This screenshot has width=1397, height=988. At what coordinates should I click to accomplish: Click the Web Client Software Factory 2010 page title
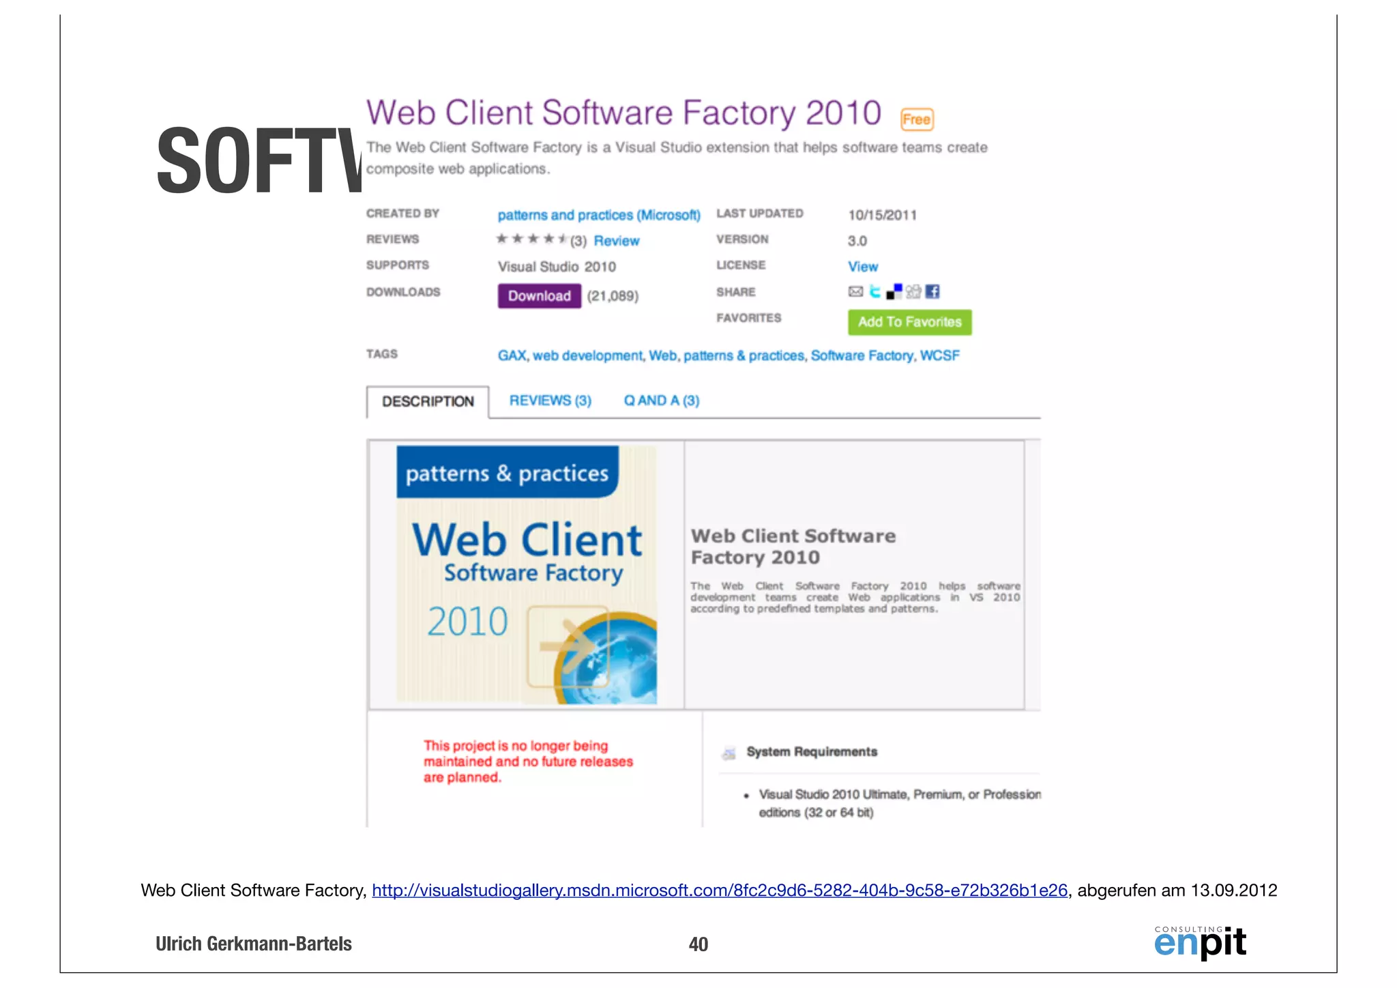[623, 113]
